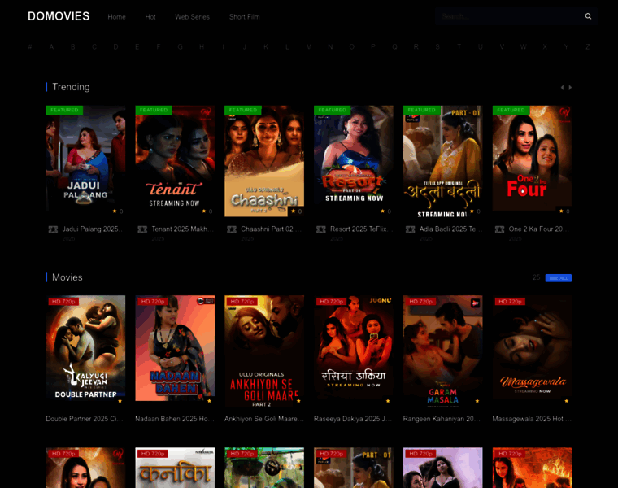
Task: Click the film icon beside One 2 Ka Four title
Action: (500, 229)
